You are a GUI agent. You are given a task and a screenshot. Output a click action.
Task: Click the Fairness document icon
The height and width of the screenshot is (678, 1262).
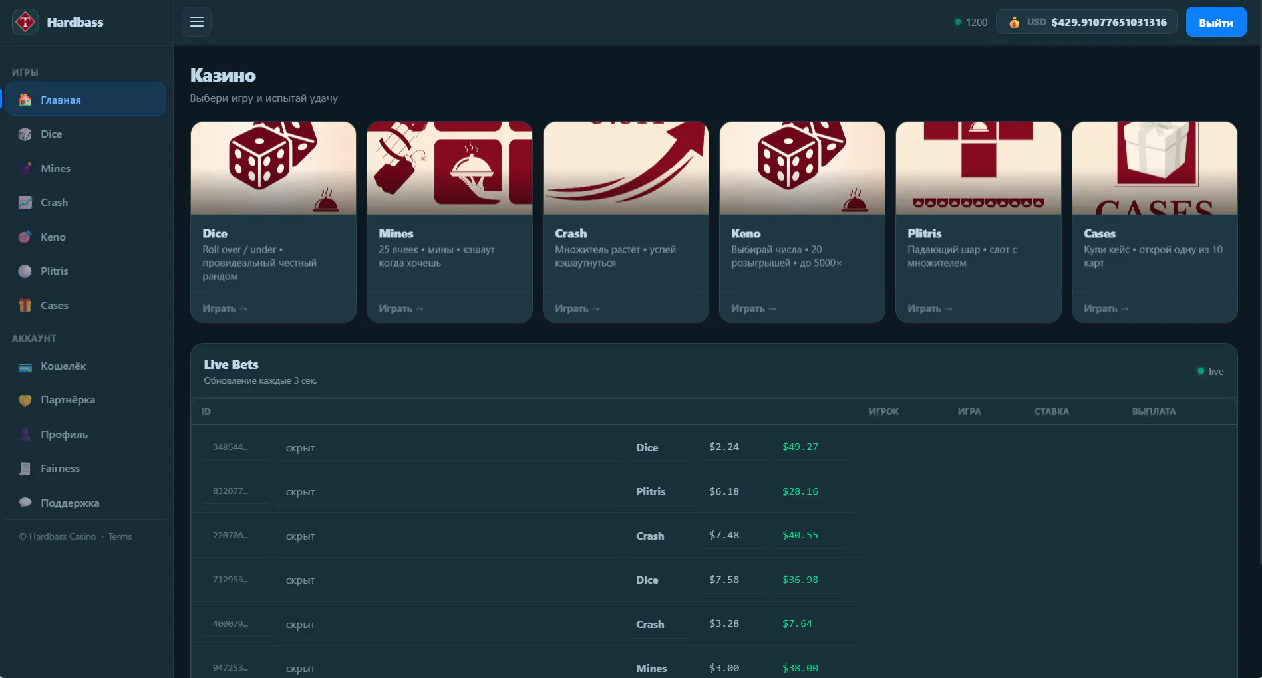point(25,469)
